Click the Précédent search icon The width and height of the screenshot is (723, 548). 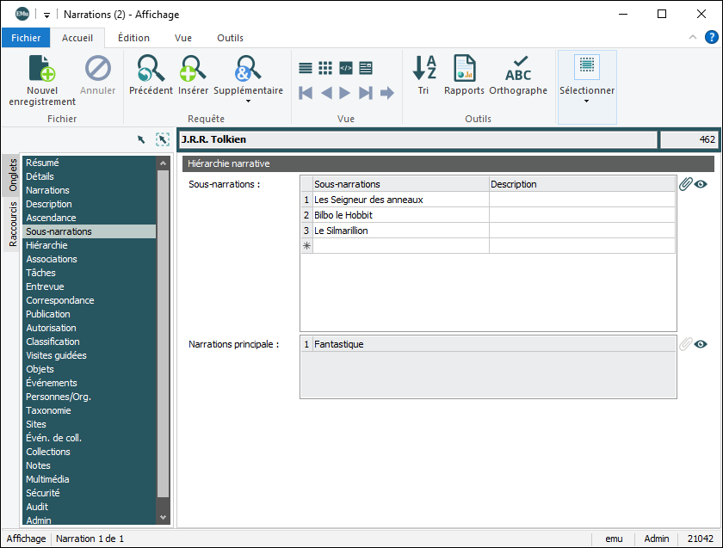(151, 69)
